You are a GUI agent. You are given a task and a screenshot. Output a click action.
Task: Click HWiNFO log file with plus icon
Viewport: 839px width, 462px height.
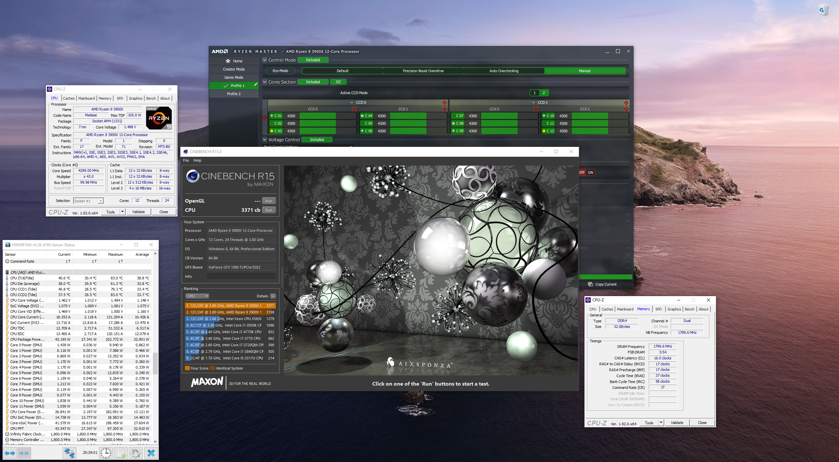(121, 453)
